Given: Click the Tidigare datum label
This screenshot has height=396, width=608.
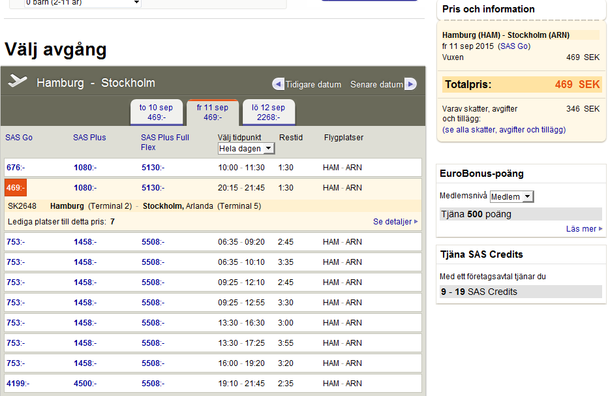Looking at the screenshot, I should (313, 85).
